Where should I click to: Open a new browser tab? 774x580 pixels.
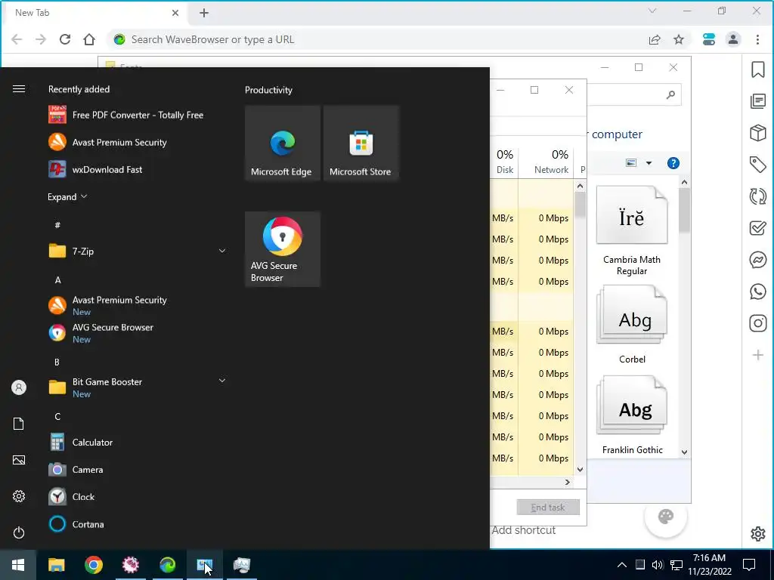pyautogui.click(x=204, y=14)
